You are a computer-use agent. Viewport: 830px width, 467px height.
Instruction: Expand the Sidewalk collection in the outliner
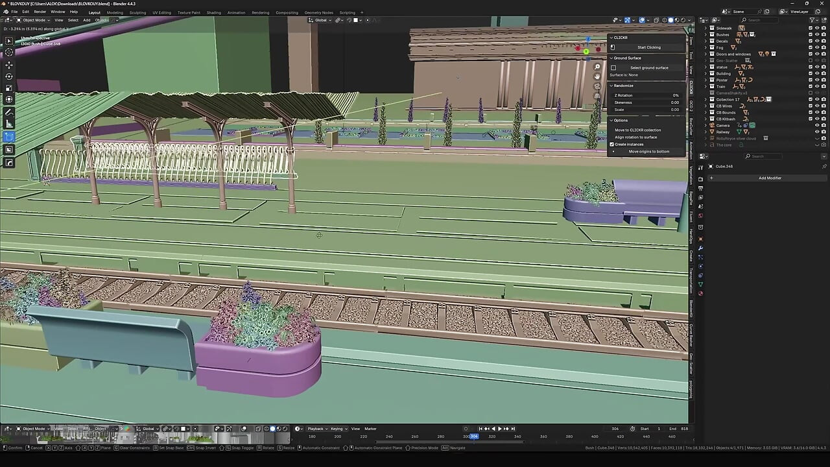tap(705, 28)
